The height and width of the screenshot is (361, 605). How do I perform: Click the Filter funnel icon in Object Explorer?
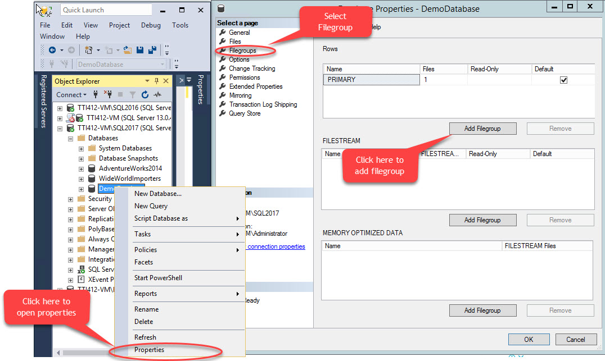(132, 94)
